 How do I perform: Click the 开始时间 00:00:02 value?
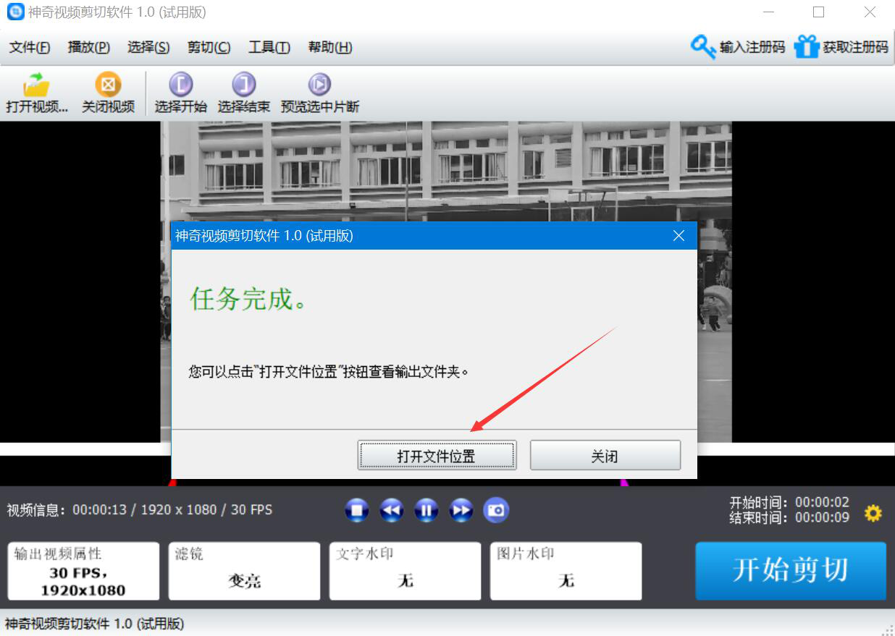822,502
